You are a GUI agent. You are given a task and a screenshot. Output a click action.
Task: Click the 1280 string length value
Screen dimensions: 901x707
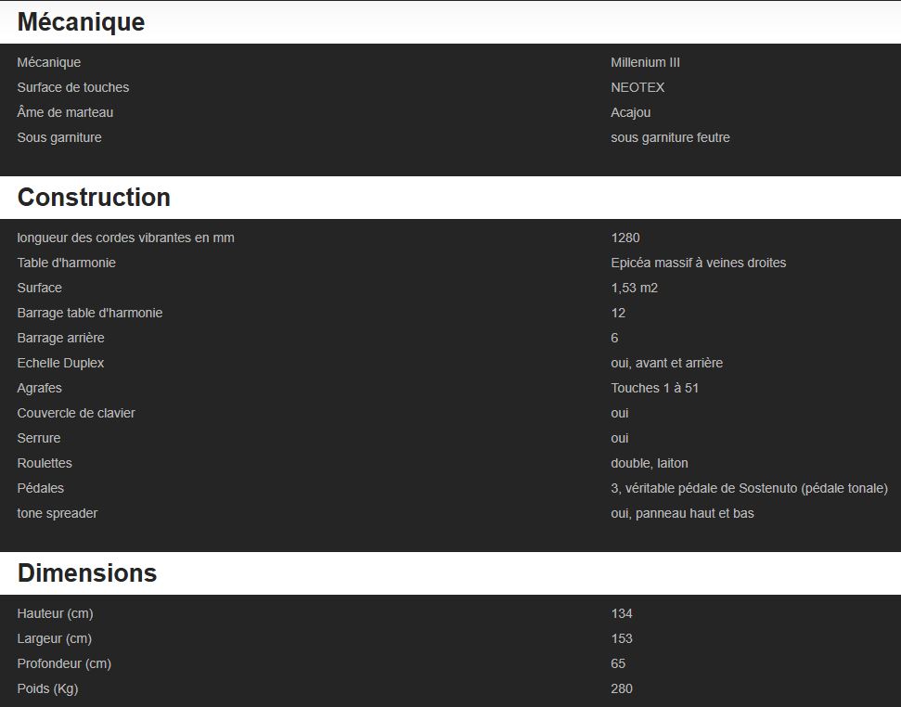click(x=625, y=238)
